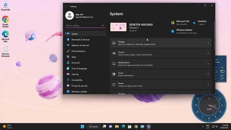Click the user profile avatar
This screenshot has height=130, width=231.
70,16
